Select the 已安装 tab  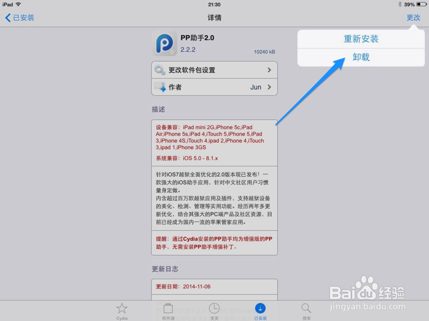click(260, 311)
